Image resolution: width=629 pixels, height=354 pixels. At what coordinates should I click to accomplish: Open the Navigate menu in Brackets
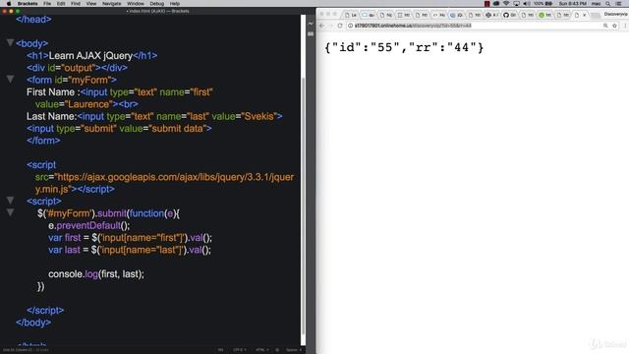111,3
